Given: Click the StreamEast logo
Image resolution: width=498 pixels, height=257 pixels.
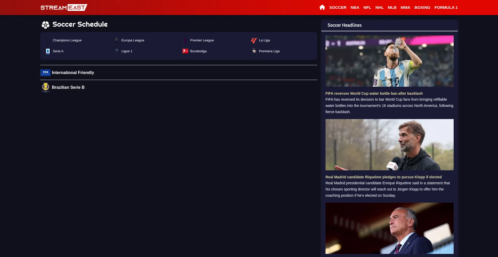Looking at the screenshot, I should [64, 8].
